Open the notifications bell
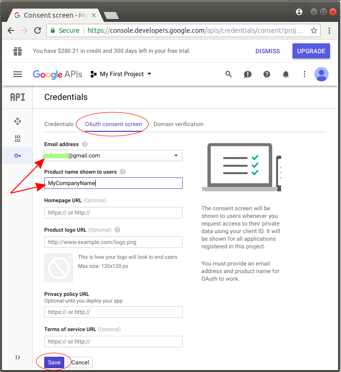The width and height of the screenshot is (341, 372). tap(286, 74)
